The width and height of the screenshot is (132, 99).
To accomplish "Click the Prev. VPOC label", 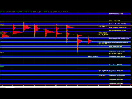I will (104, 42).
